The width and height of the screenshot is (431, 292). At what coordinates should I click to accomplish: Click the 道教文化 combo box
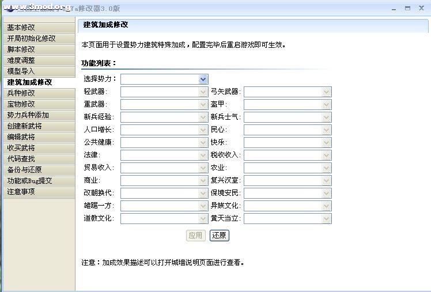point(164,218)
